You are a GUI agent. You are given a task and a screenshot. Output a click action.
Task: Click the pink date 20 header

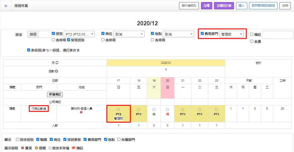168,81
